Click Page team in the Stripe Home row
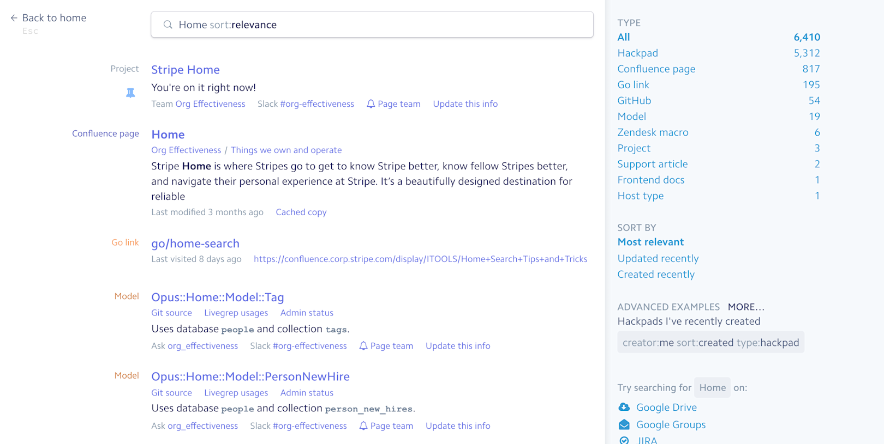This screenshot has width=884, height=444. click(399, 104)
